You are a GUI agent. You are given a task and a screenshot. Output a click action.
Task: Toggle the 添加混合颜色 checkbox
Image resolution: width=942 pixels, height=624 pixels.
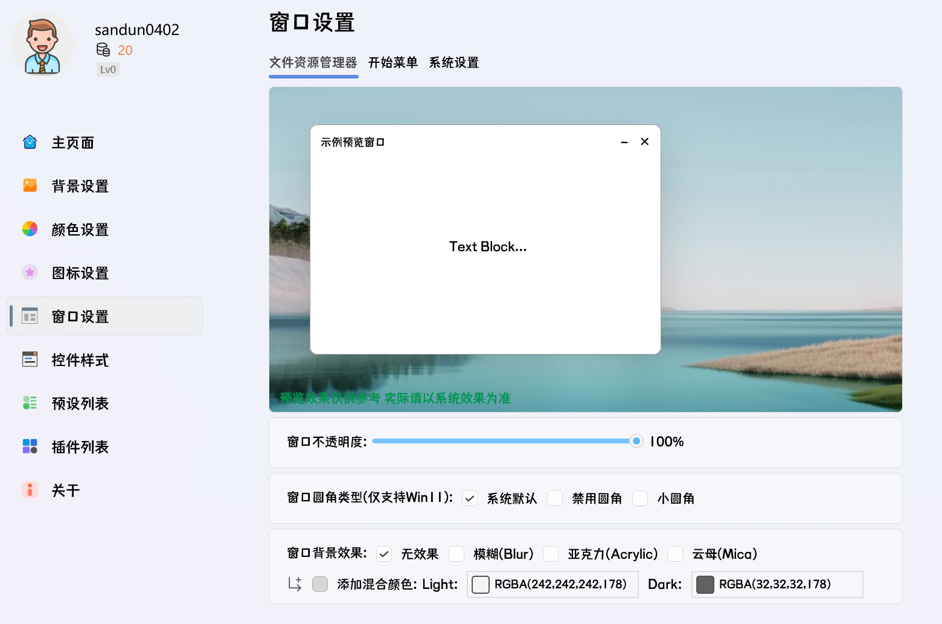pos(320,584)
